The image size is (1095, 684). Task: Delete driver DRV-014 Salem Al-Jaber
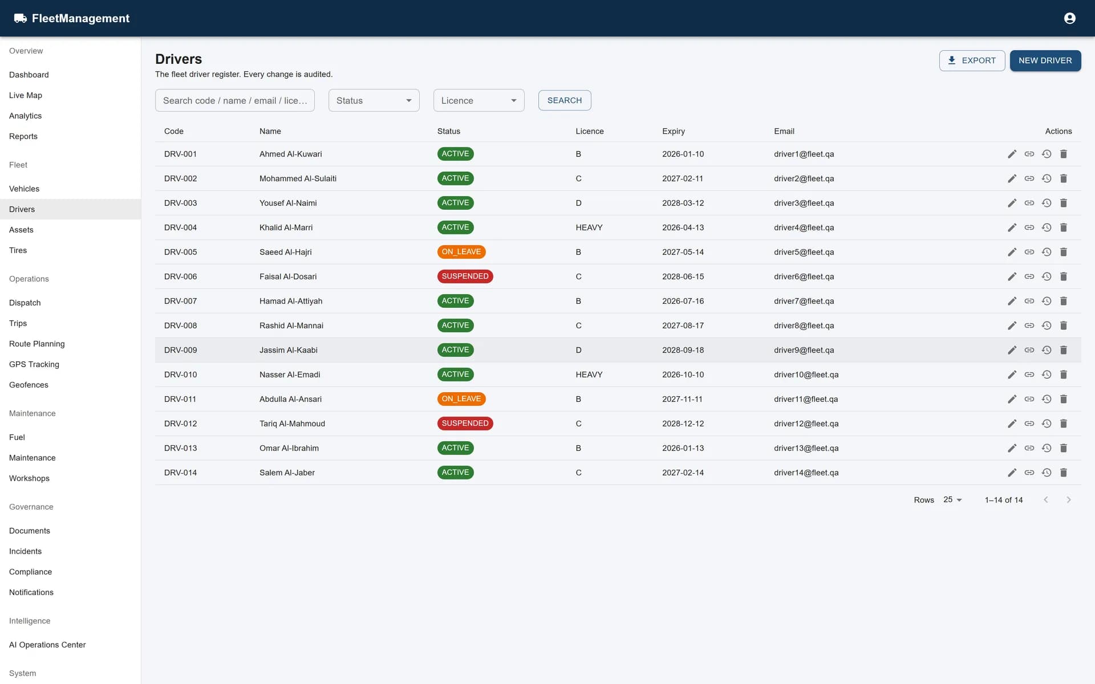click(1064, 473)
